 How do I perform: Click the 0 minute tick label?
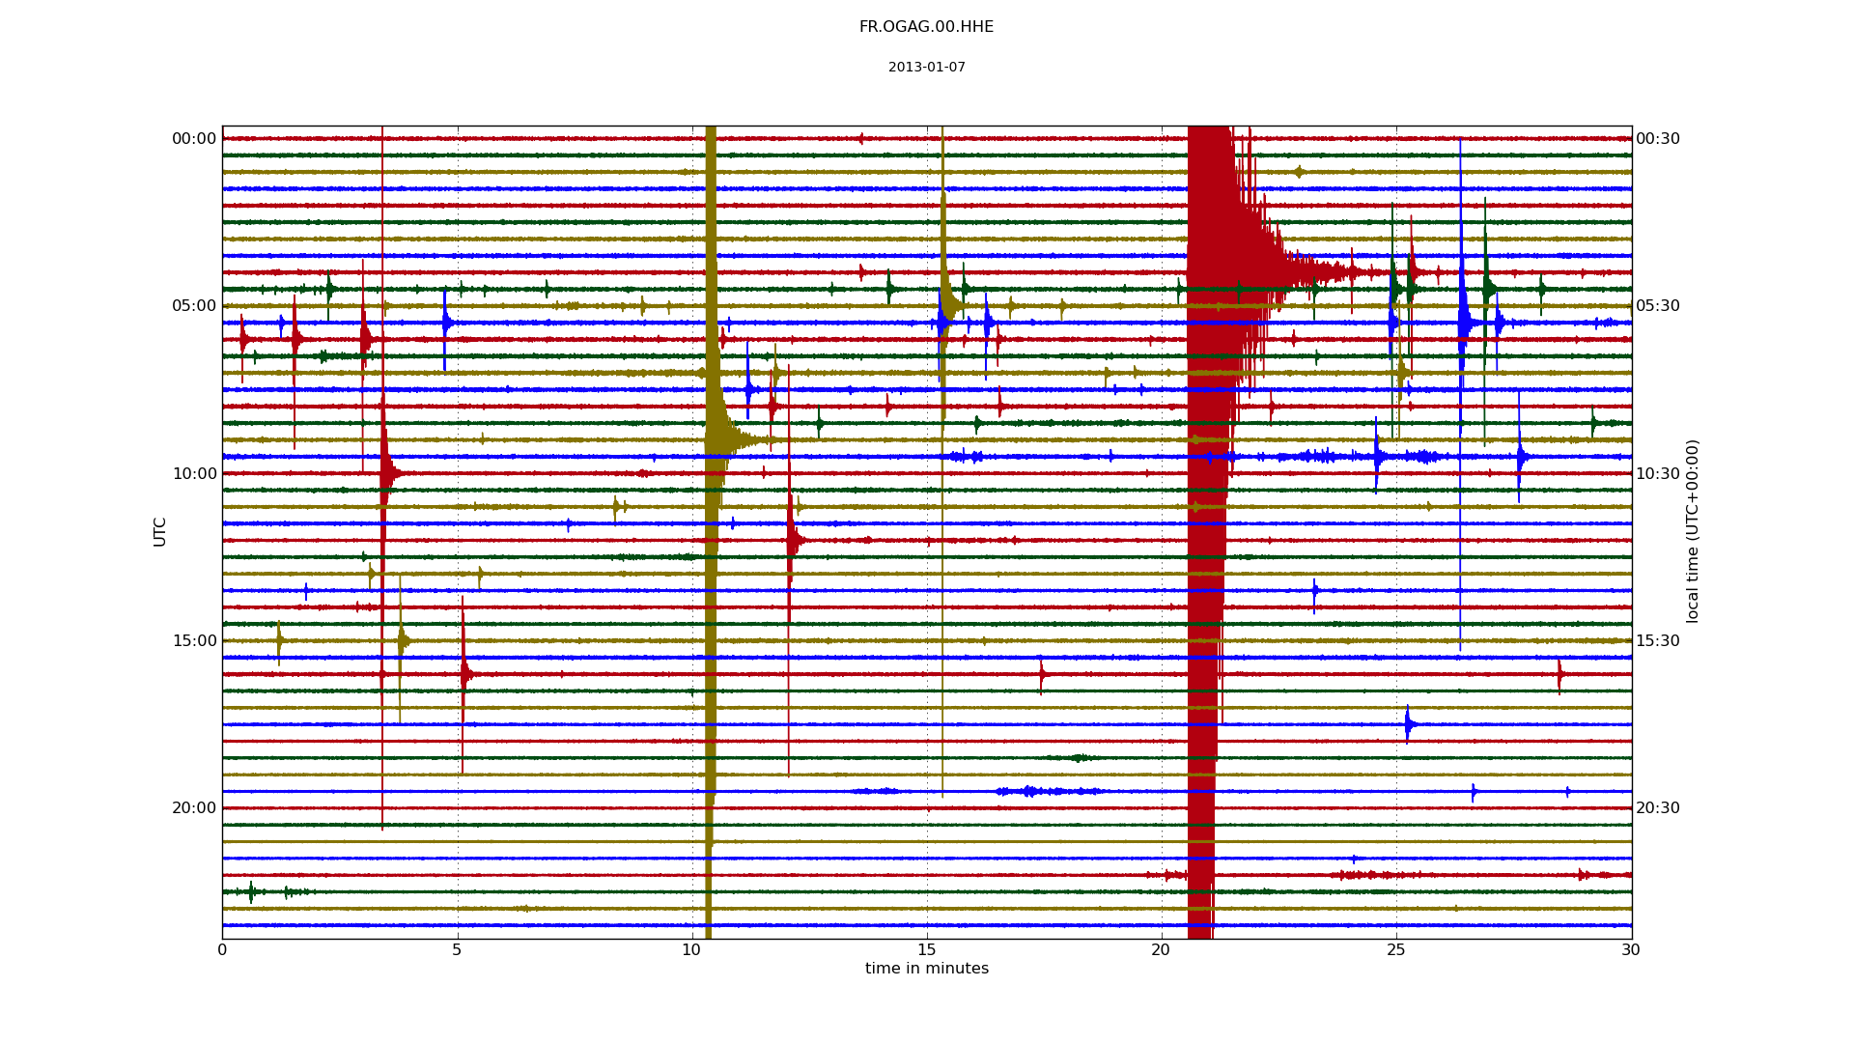point(222,950)
